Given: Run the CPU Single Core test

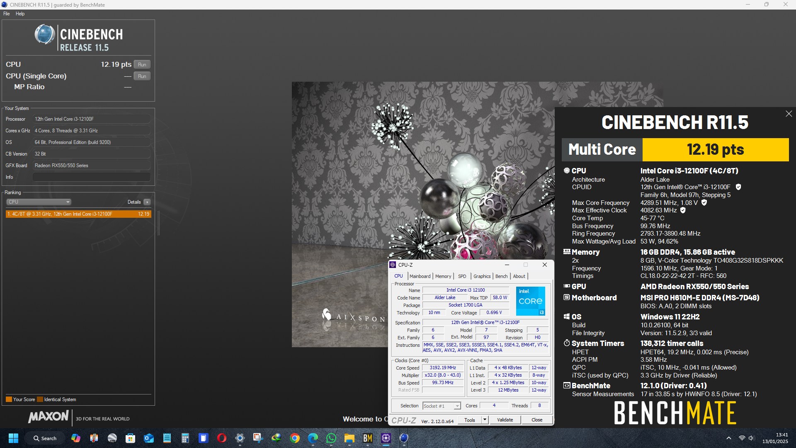Looking at the screenshot, I should [142, 76].
